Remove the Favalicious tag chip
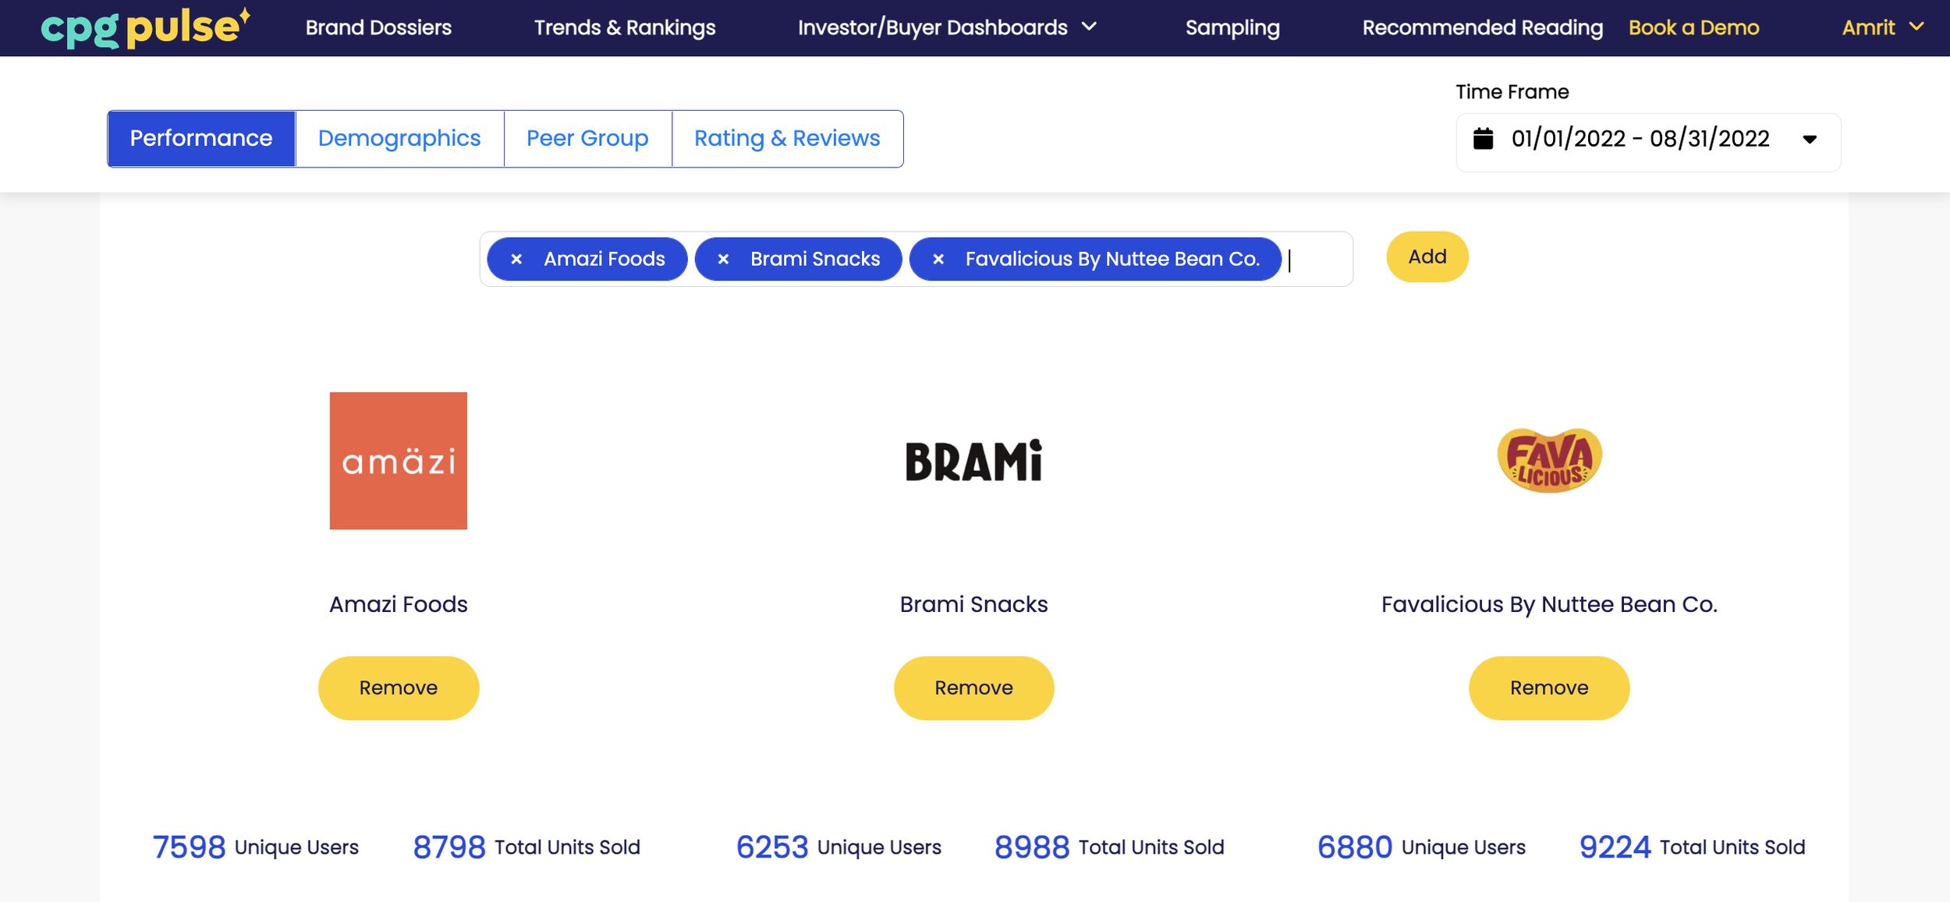 pyautogui.click(x=938, y=259)
